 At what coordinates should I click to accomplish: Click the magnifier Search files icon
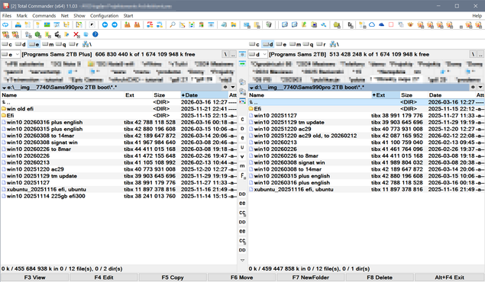(x=173, y=24)
